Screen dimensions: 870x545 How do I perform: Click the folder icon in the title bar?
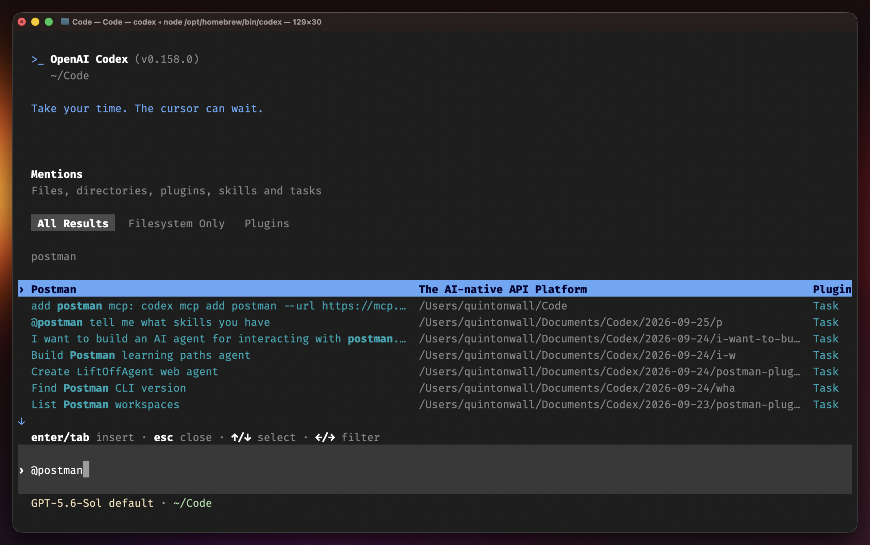click(65, 21)
